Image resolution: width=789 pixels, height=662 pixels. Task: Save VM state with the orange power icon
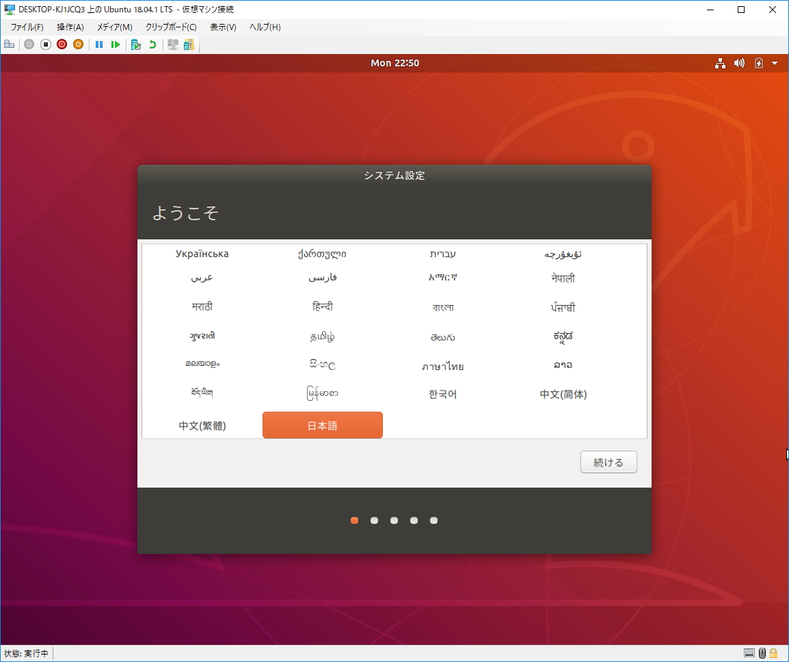(78, 44)
